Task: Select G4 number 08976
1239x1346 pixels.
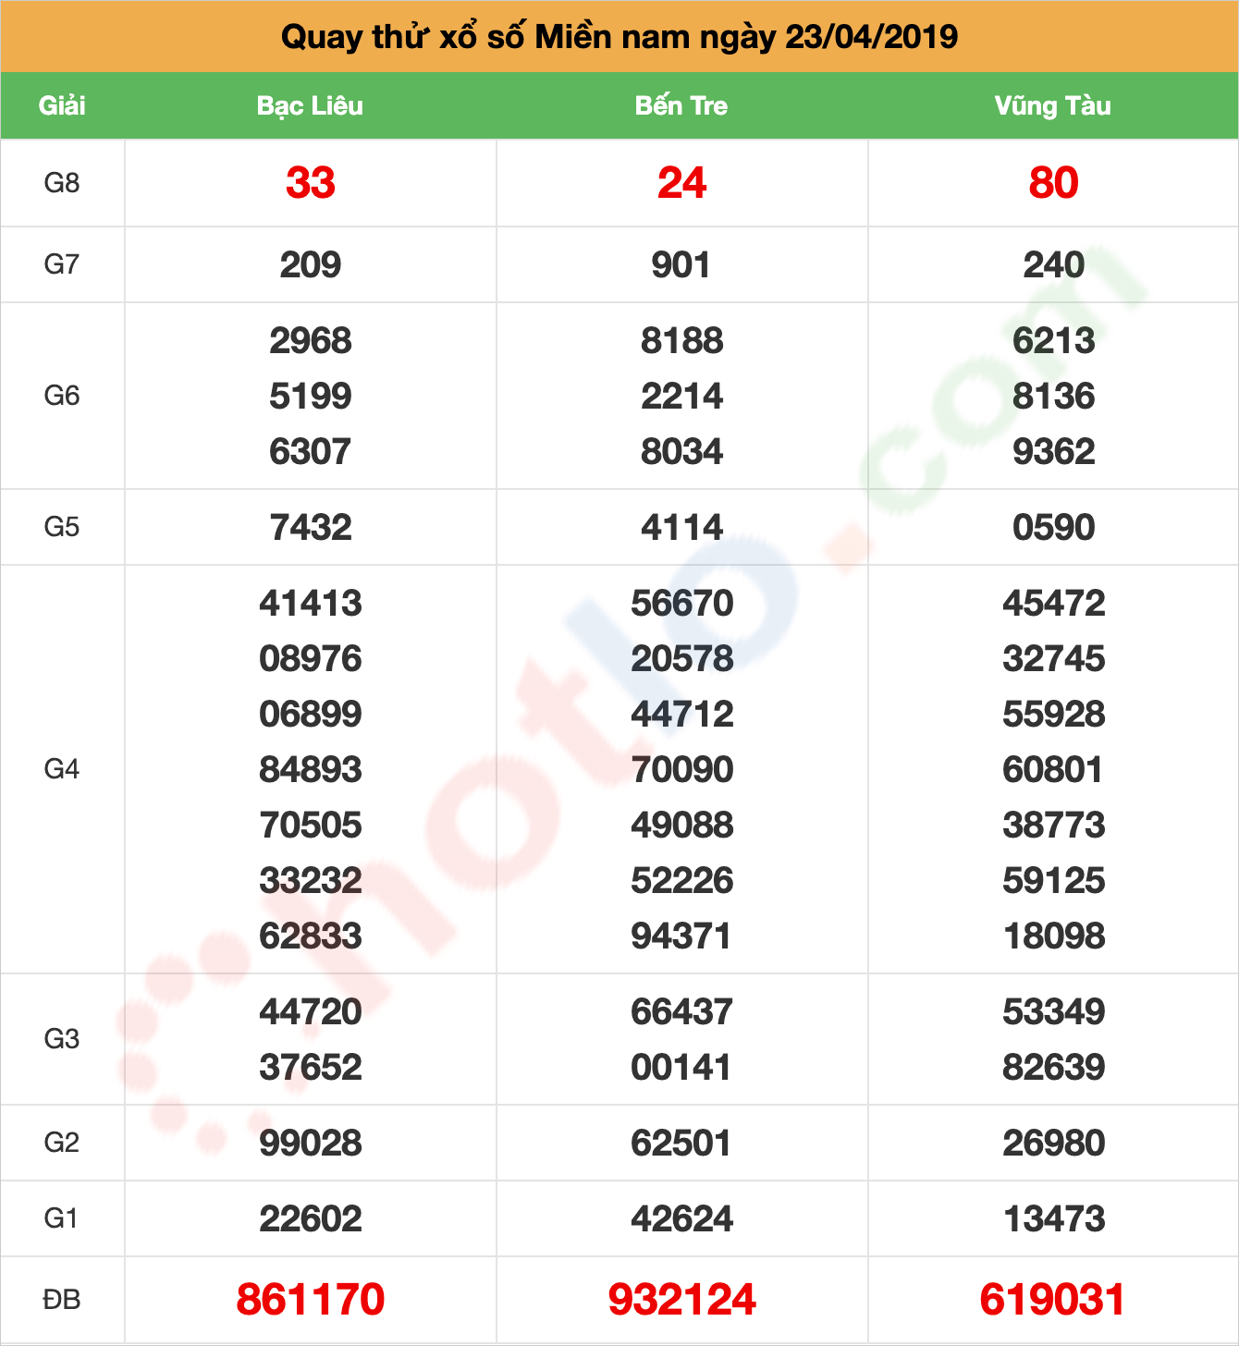Action: [310, 659]
